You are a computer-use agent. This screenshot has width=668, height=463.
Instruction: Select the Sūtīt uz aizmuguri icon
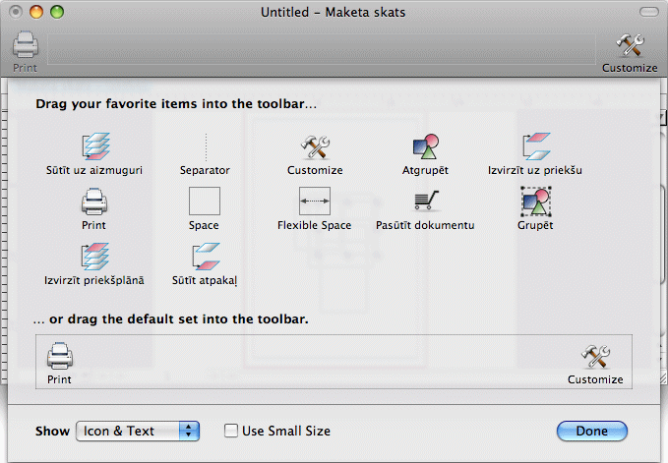pyautogui.click(x=95, y=145)
